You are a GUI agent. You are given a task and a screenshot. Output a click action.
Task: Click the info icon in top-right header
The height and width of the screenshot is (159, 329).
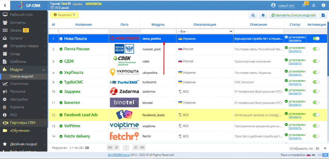click(323, 5)
